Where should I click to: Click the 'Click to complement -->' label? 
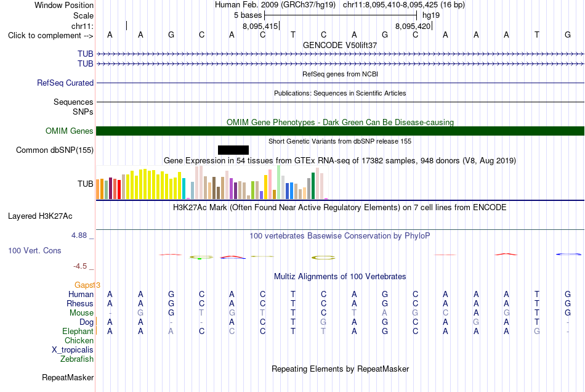pos(50,36)
